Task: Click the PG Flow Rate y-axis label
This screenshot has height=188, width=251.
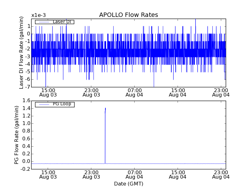Action: [17, 135]
